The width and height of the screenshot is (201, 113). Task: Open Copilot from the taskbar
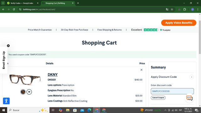[x=60, y=110]
